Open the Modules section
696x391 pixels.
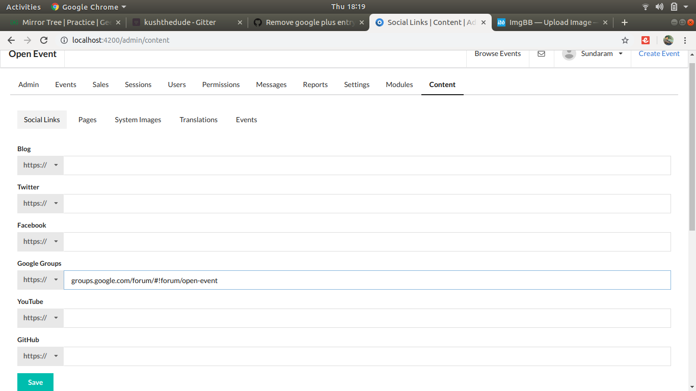point(399,85)
